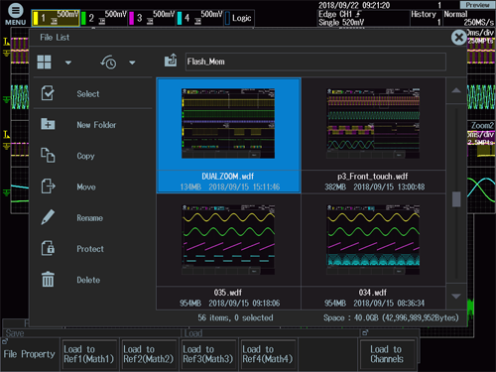Click the Preview button
Screen dimensions: 496x372
477,5
